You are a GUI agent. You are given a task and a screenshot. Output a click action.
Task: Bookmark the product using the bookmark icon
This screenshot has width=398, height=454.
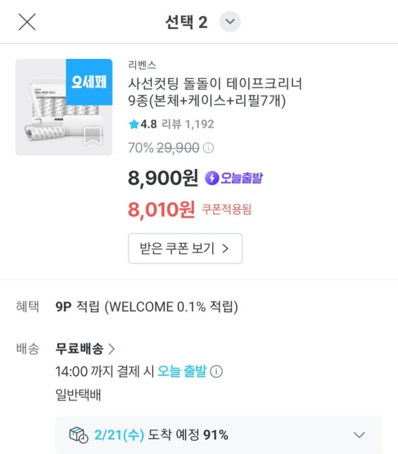[92, 137]
